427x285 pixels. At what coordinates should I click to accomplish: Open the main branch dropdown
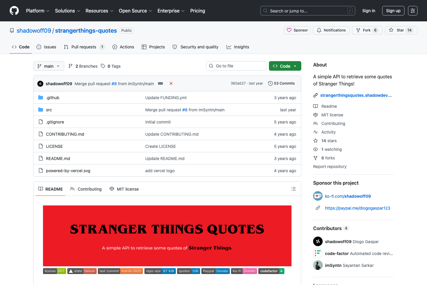click(x=48, y=66)
